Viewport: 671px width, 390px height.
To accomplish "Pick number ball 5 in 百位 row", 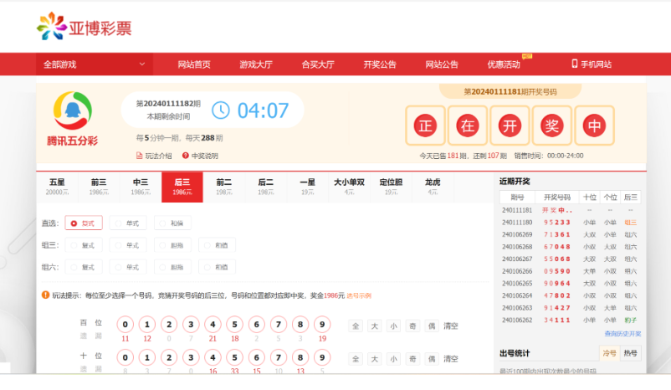I will tap(234, 325).
